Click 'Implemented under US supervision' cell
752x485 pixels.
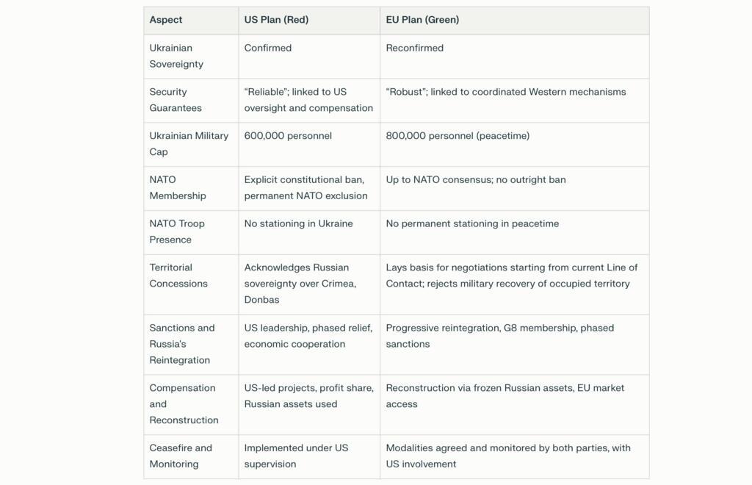pyautogui.click(x=296, y=456)
